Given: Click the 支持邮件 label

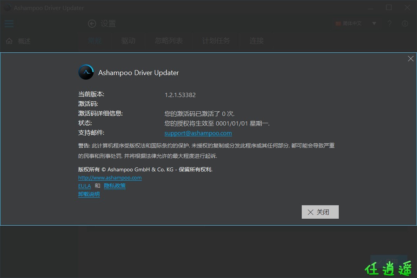Looking at the screenshot, I should pyautogui.click(x=91, y=132).
